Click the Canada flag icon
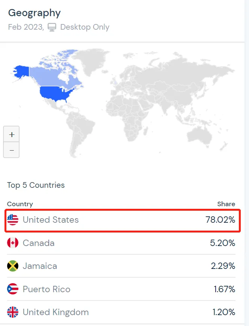This screenshot has width=249, height=326. (13, 243)
